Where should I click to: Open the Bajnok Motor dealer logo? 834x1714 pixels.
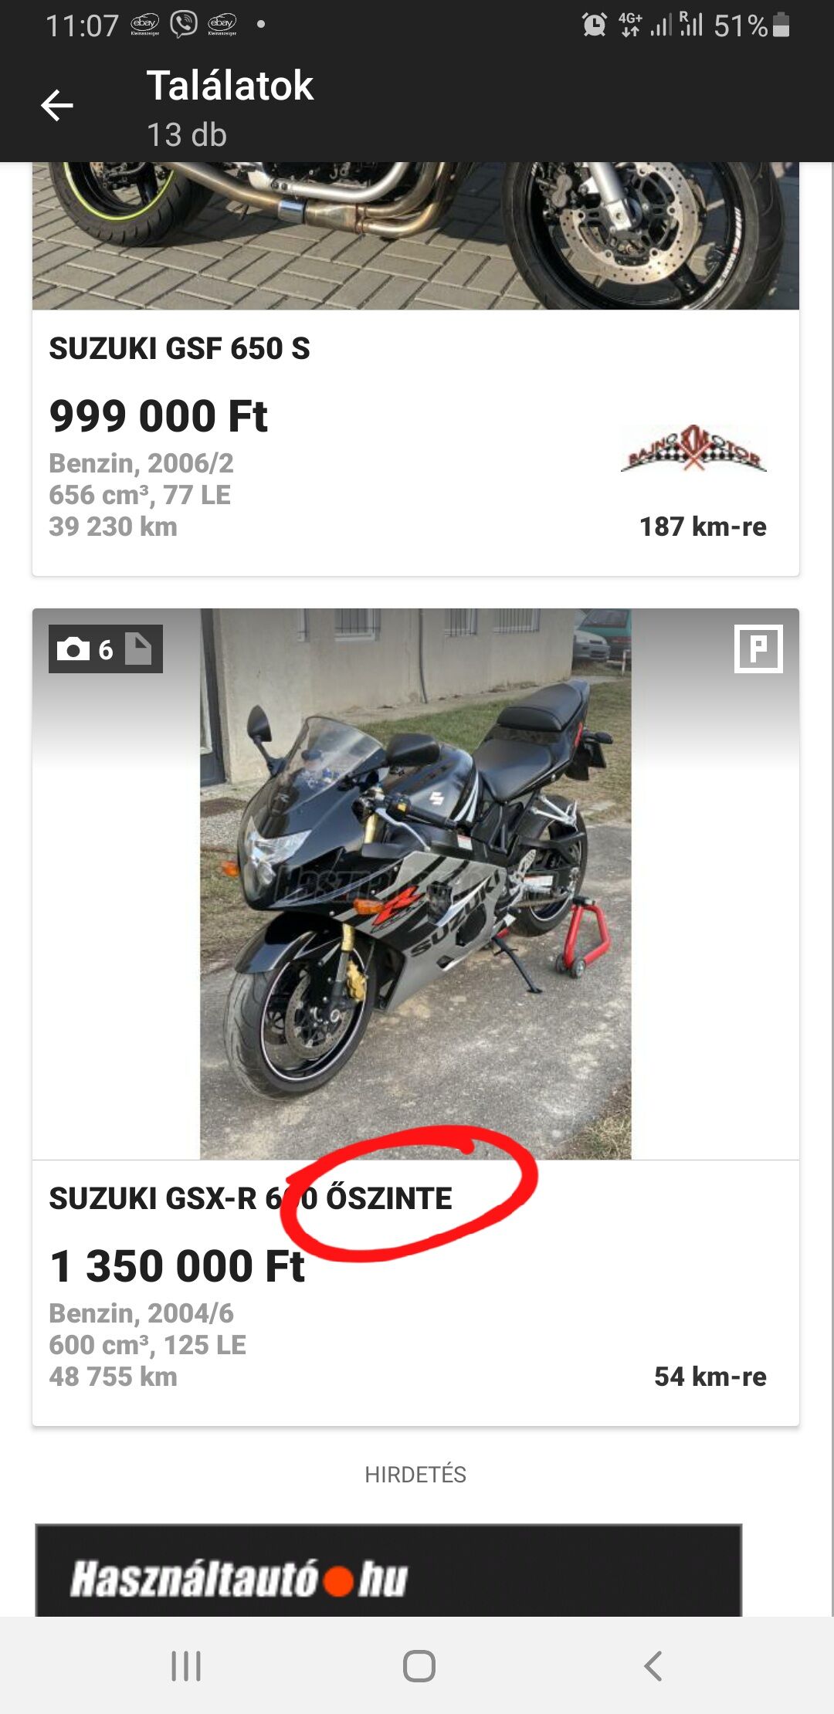pyautogui.click(x=693, y=448)
